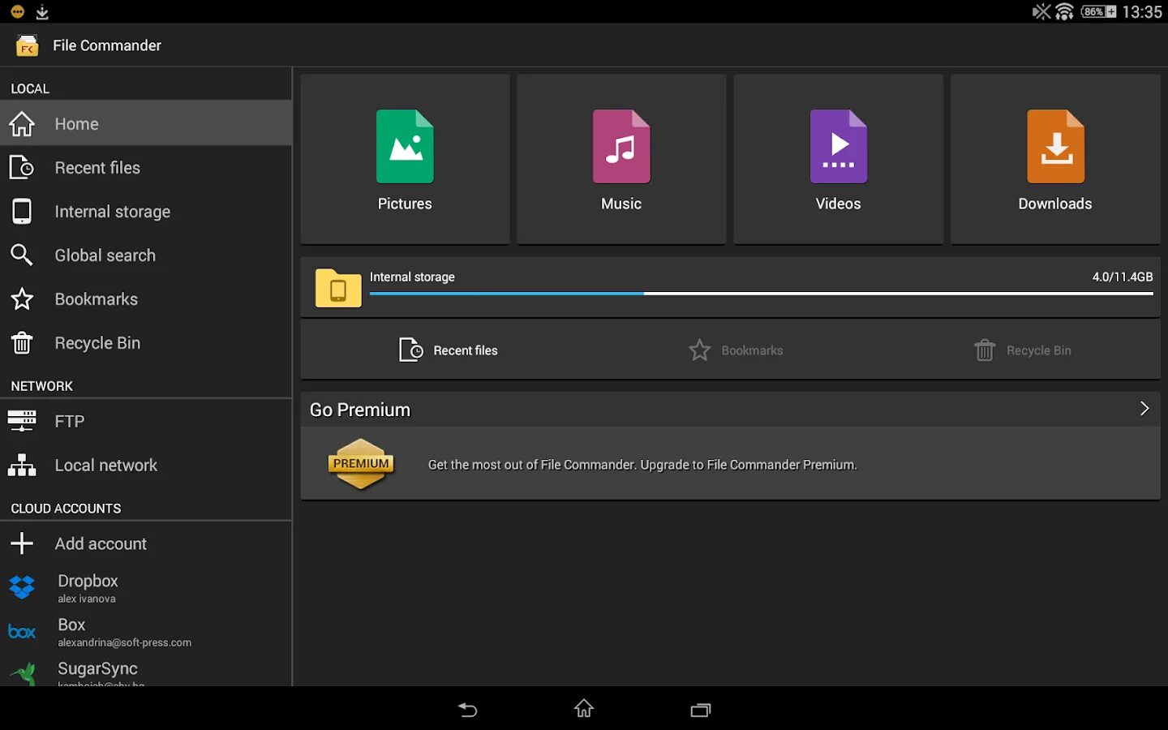Open Recycle Bin from the sidebar
The height and width of the screenshot is (730, 1168).
pyautogui.click(x=146, y=342)
